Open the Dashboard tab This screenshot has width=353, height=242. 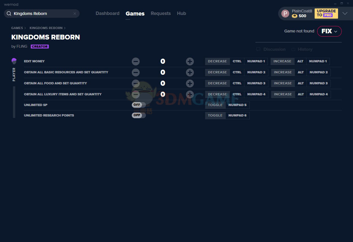tap(108, 14)
